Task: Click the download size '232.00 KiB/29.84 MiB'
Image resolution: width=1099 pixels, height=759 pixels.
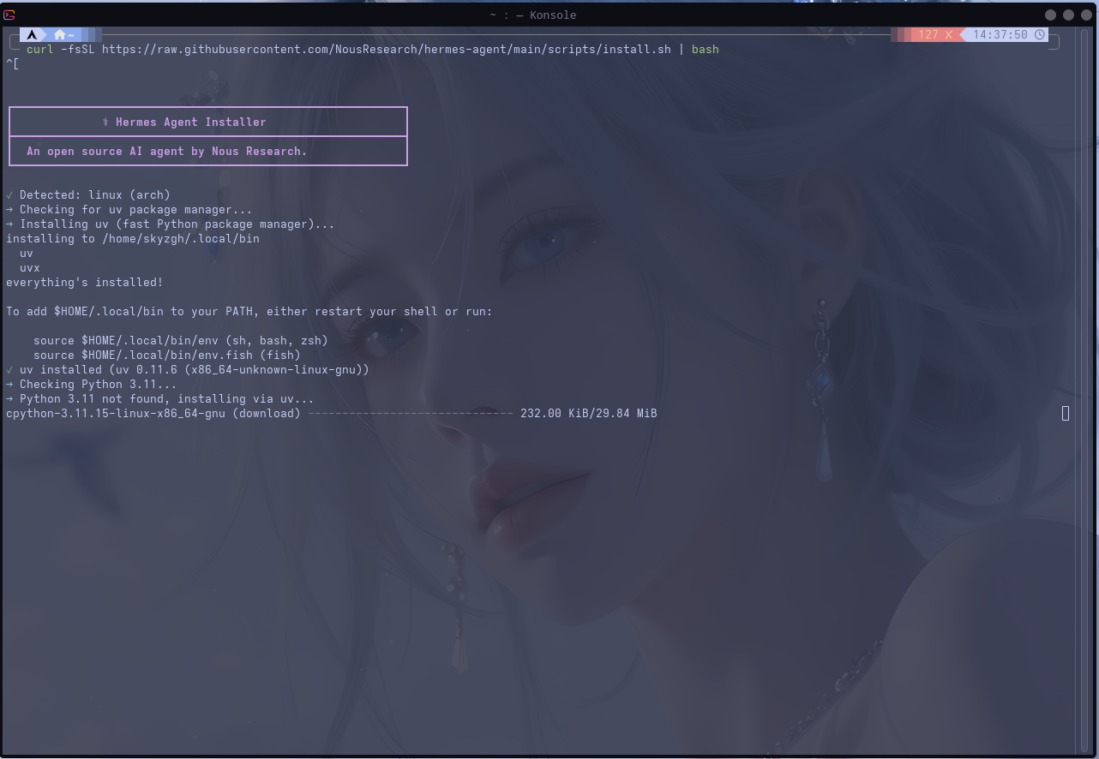Action: click(x=588, y=413)
